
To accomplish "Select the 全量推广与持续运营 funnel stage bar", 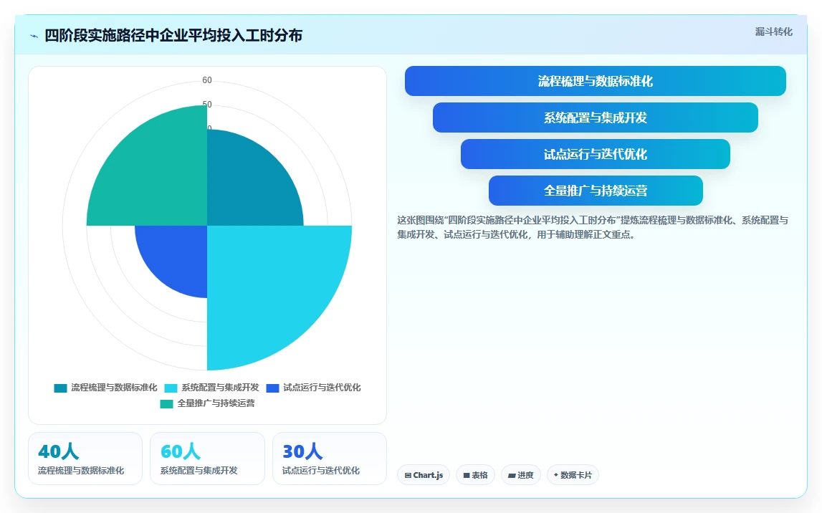I will tap(595, 191).
